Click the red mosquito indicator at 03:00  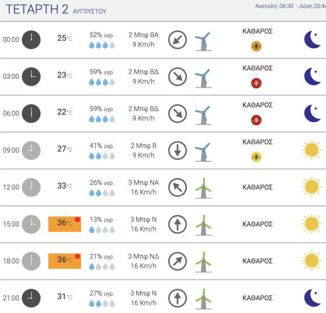coord(256,83)
